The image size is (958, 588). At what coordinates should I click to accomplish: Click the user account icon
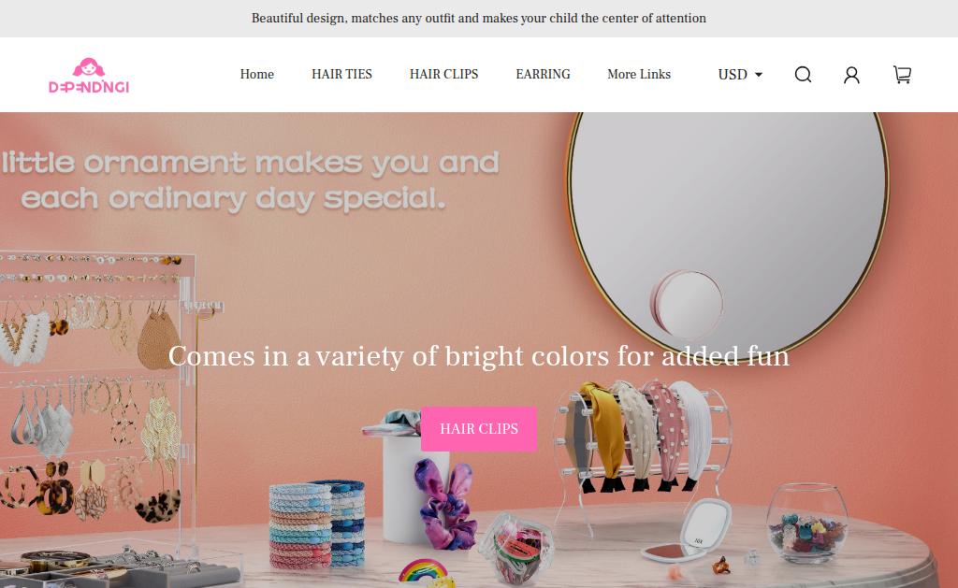point(851,75)
